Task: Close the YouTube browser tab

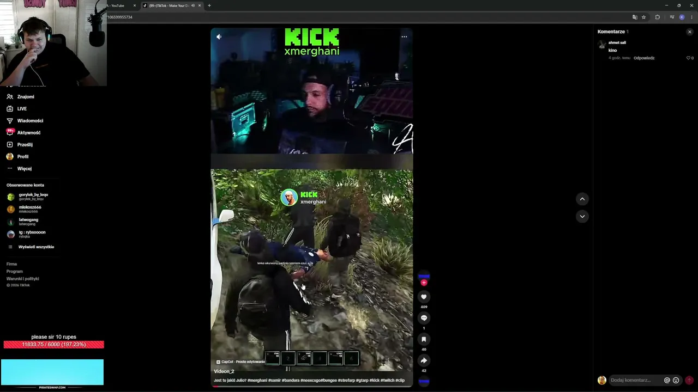Action: (135, 5)
